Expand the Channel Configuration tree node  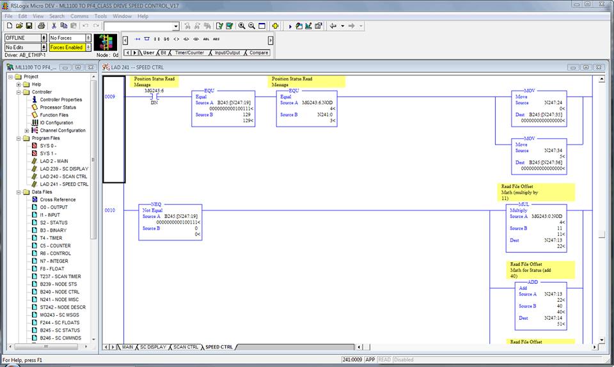click(x=27, y=130)
